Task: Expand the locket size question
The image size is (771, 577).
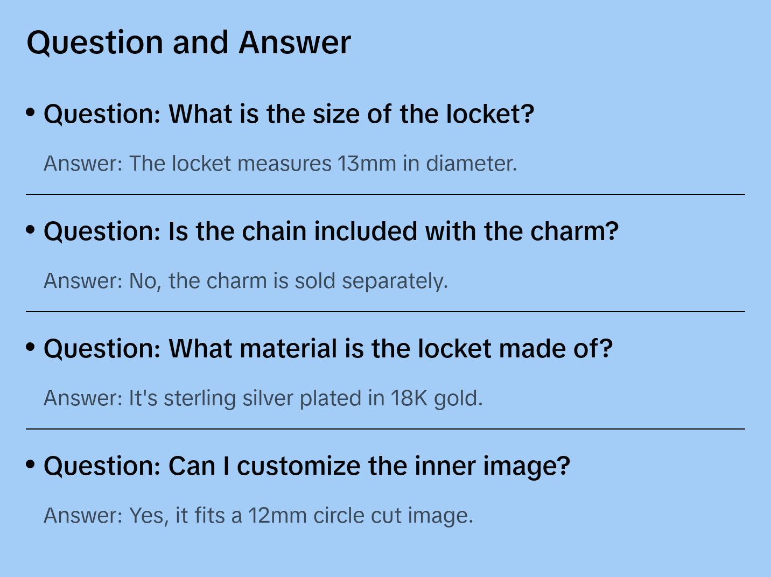Action: [289, 114]
